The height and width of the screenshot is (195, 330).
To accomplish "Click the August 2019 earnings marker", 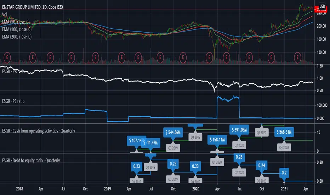I will click(160, 57).
